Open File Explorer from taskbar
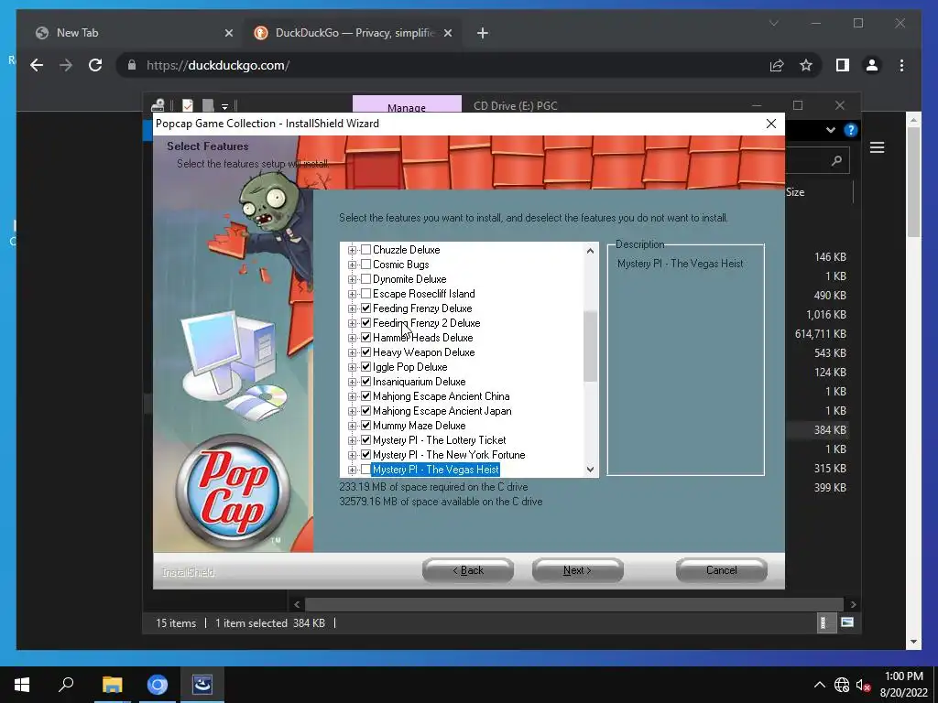The width and height of the screenshot is (938, 703). pos(112,685)
